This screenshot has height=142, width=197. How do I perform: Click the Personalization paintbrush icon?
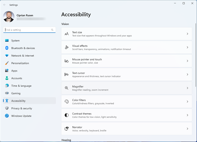click(x=7, y=63)
